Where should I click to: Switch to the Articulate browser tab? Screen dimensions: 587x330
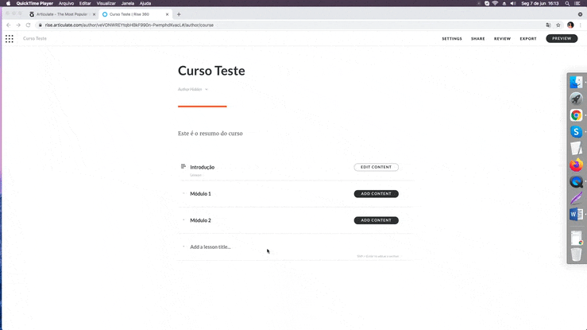62,14
